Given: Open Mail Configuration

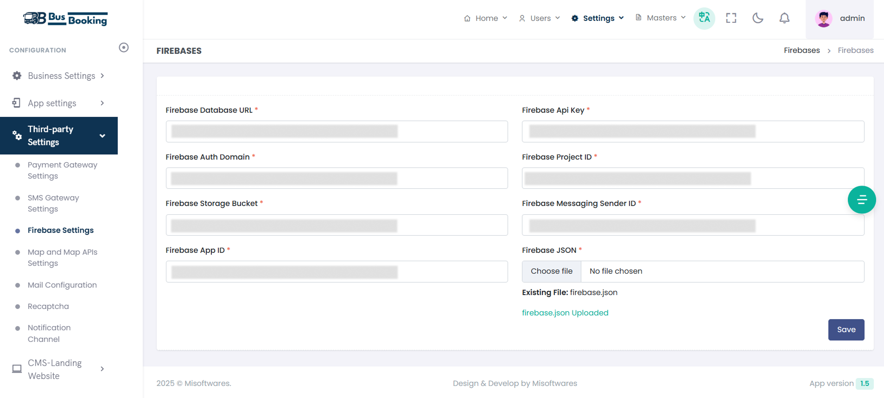Looking at the screenshot, I should click(62, 285).
